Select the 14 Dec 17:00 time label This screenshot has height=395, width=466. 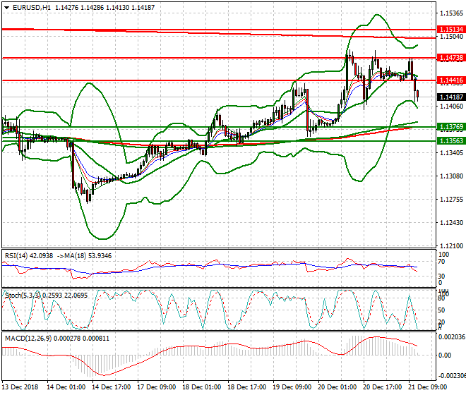[111, 387]
